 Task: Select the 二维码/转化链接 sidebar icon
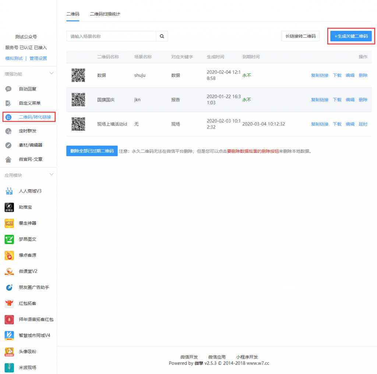8,117
